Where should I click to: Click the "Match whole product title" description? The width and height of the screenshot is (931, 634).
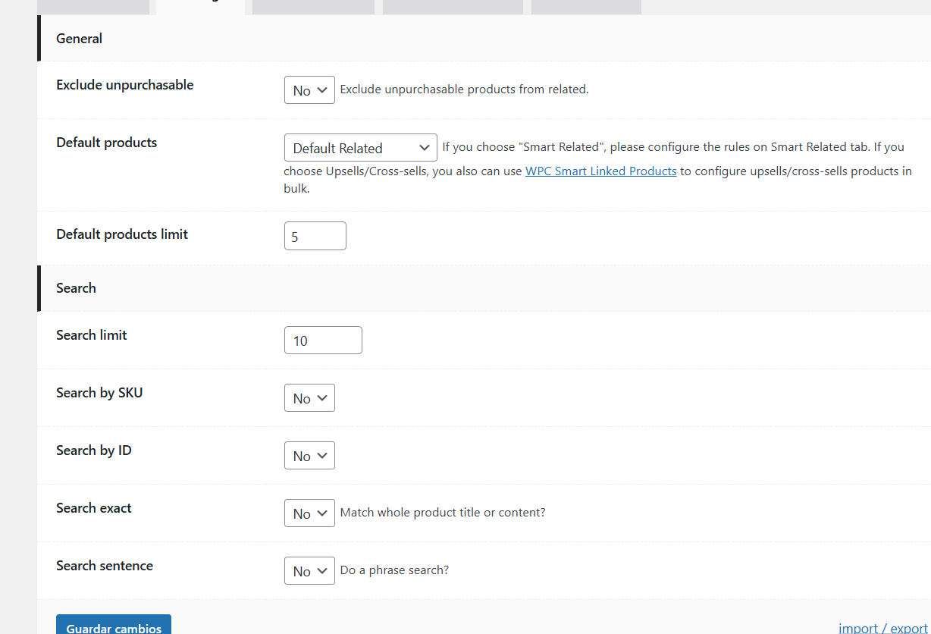point(443,513)
